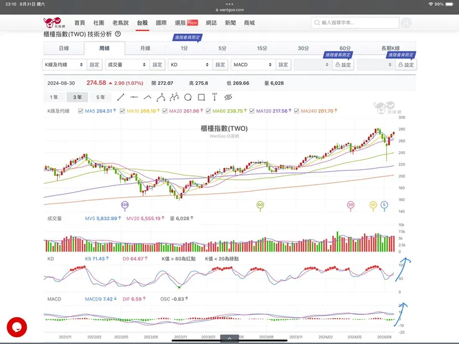Select the 5年 range button
The width and height of the screenshot is (459, 344).
tap(100, 97)
